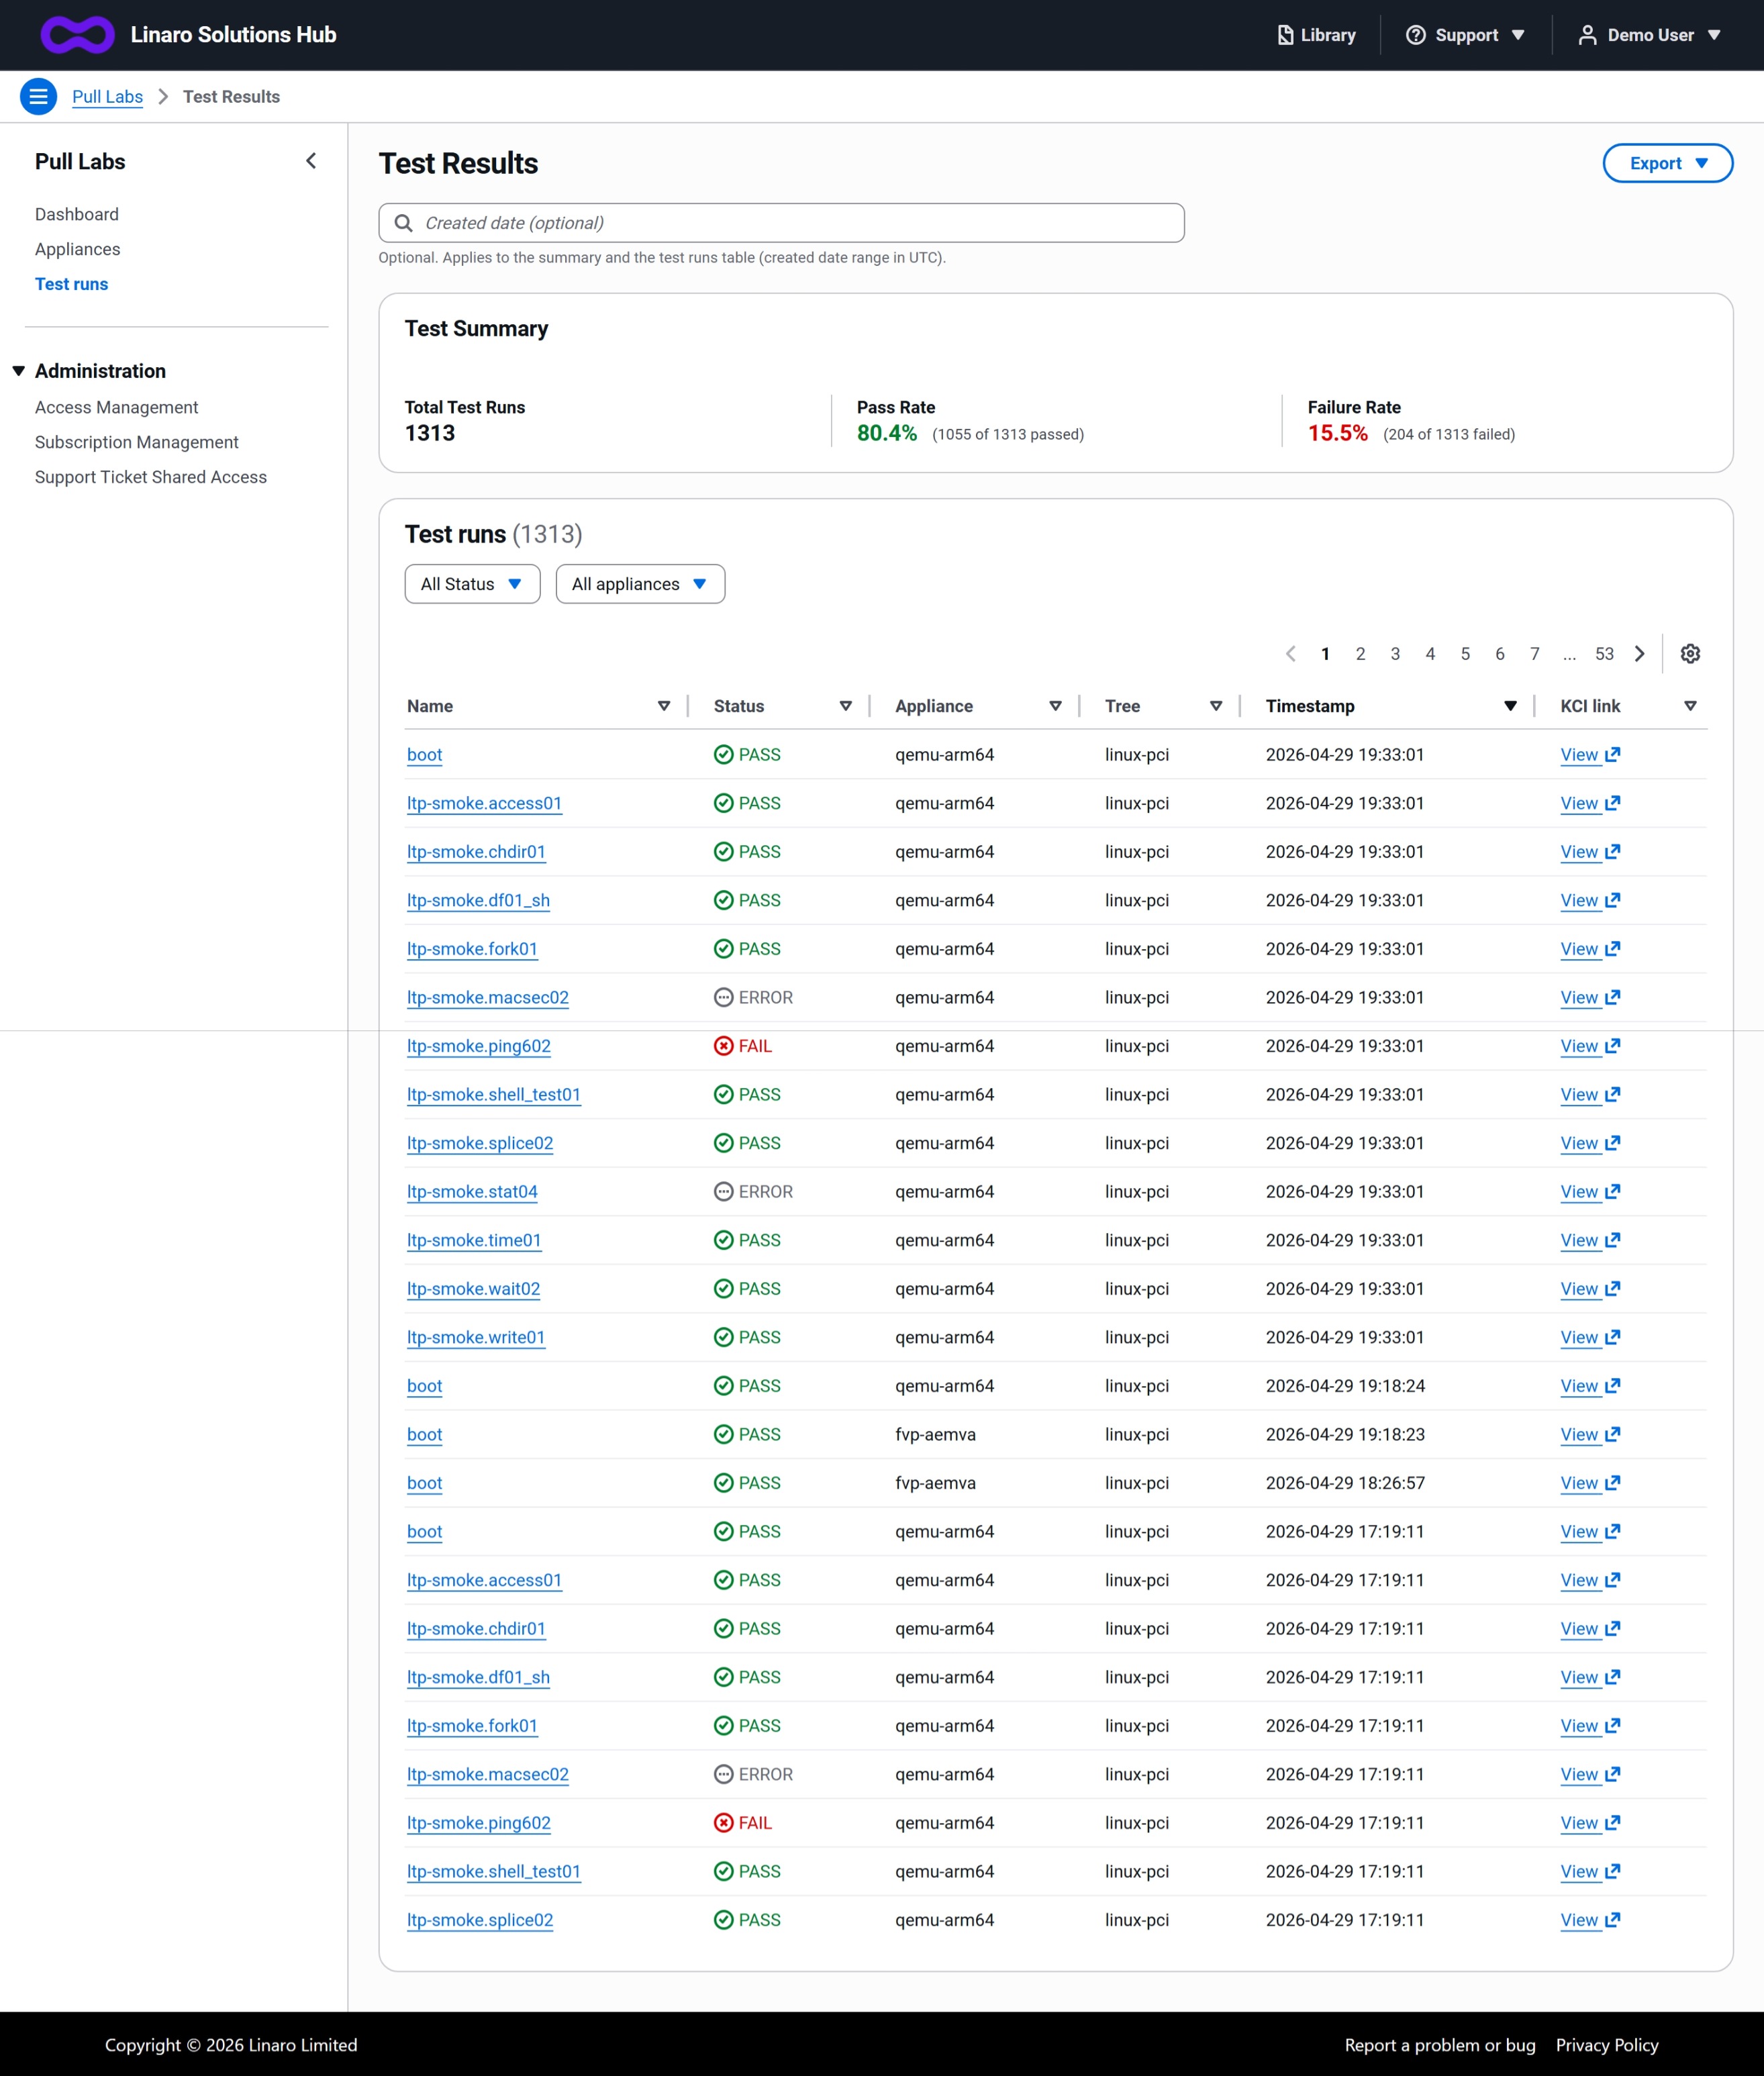Image resolution: width=1764 pixels, height=2076 pixels.
Task: Jump to page 7
Action: click(1534, 654)
